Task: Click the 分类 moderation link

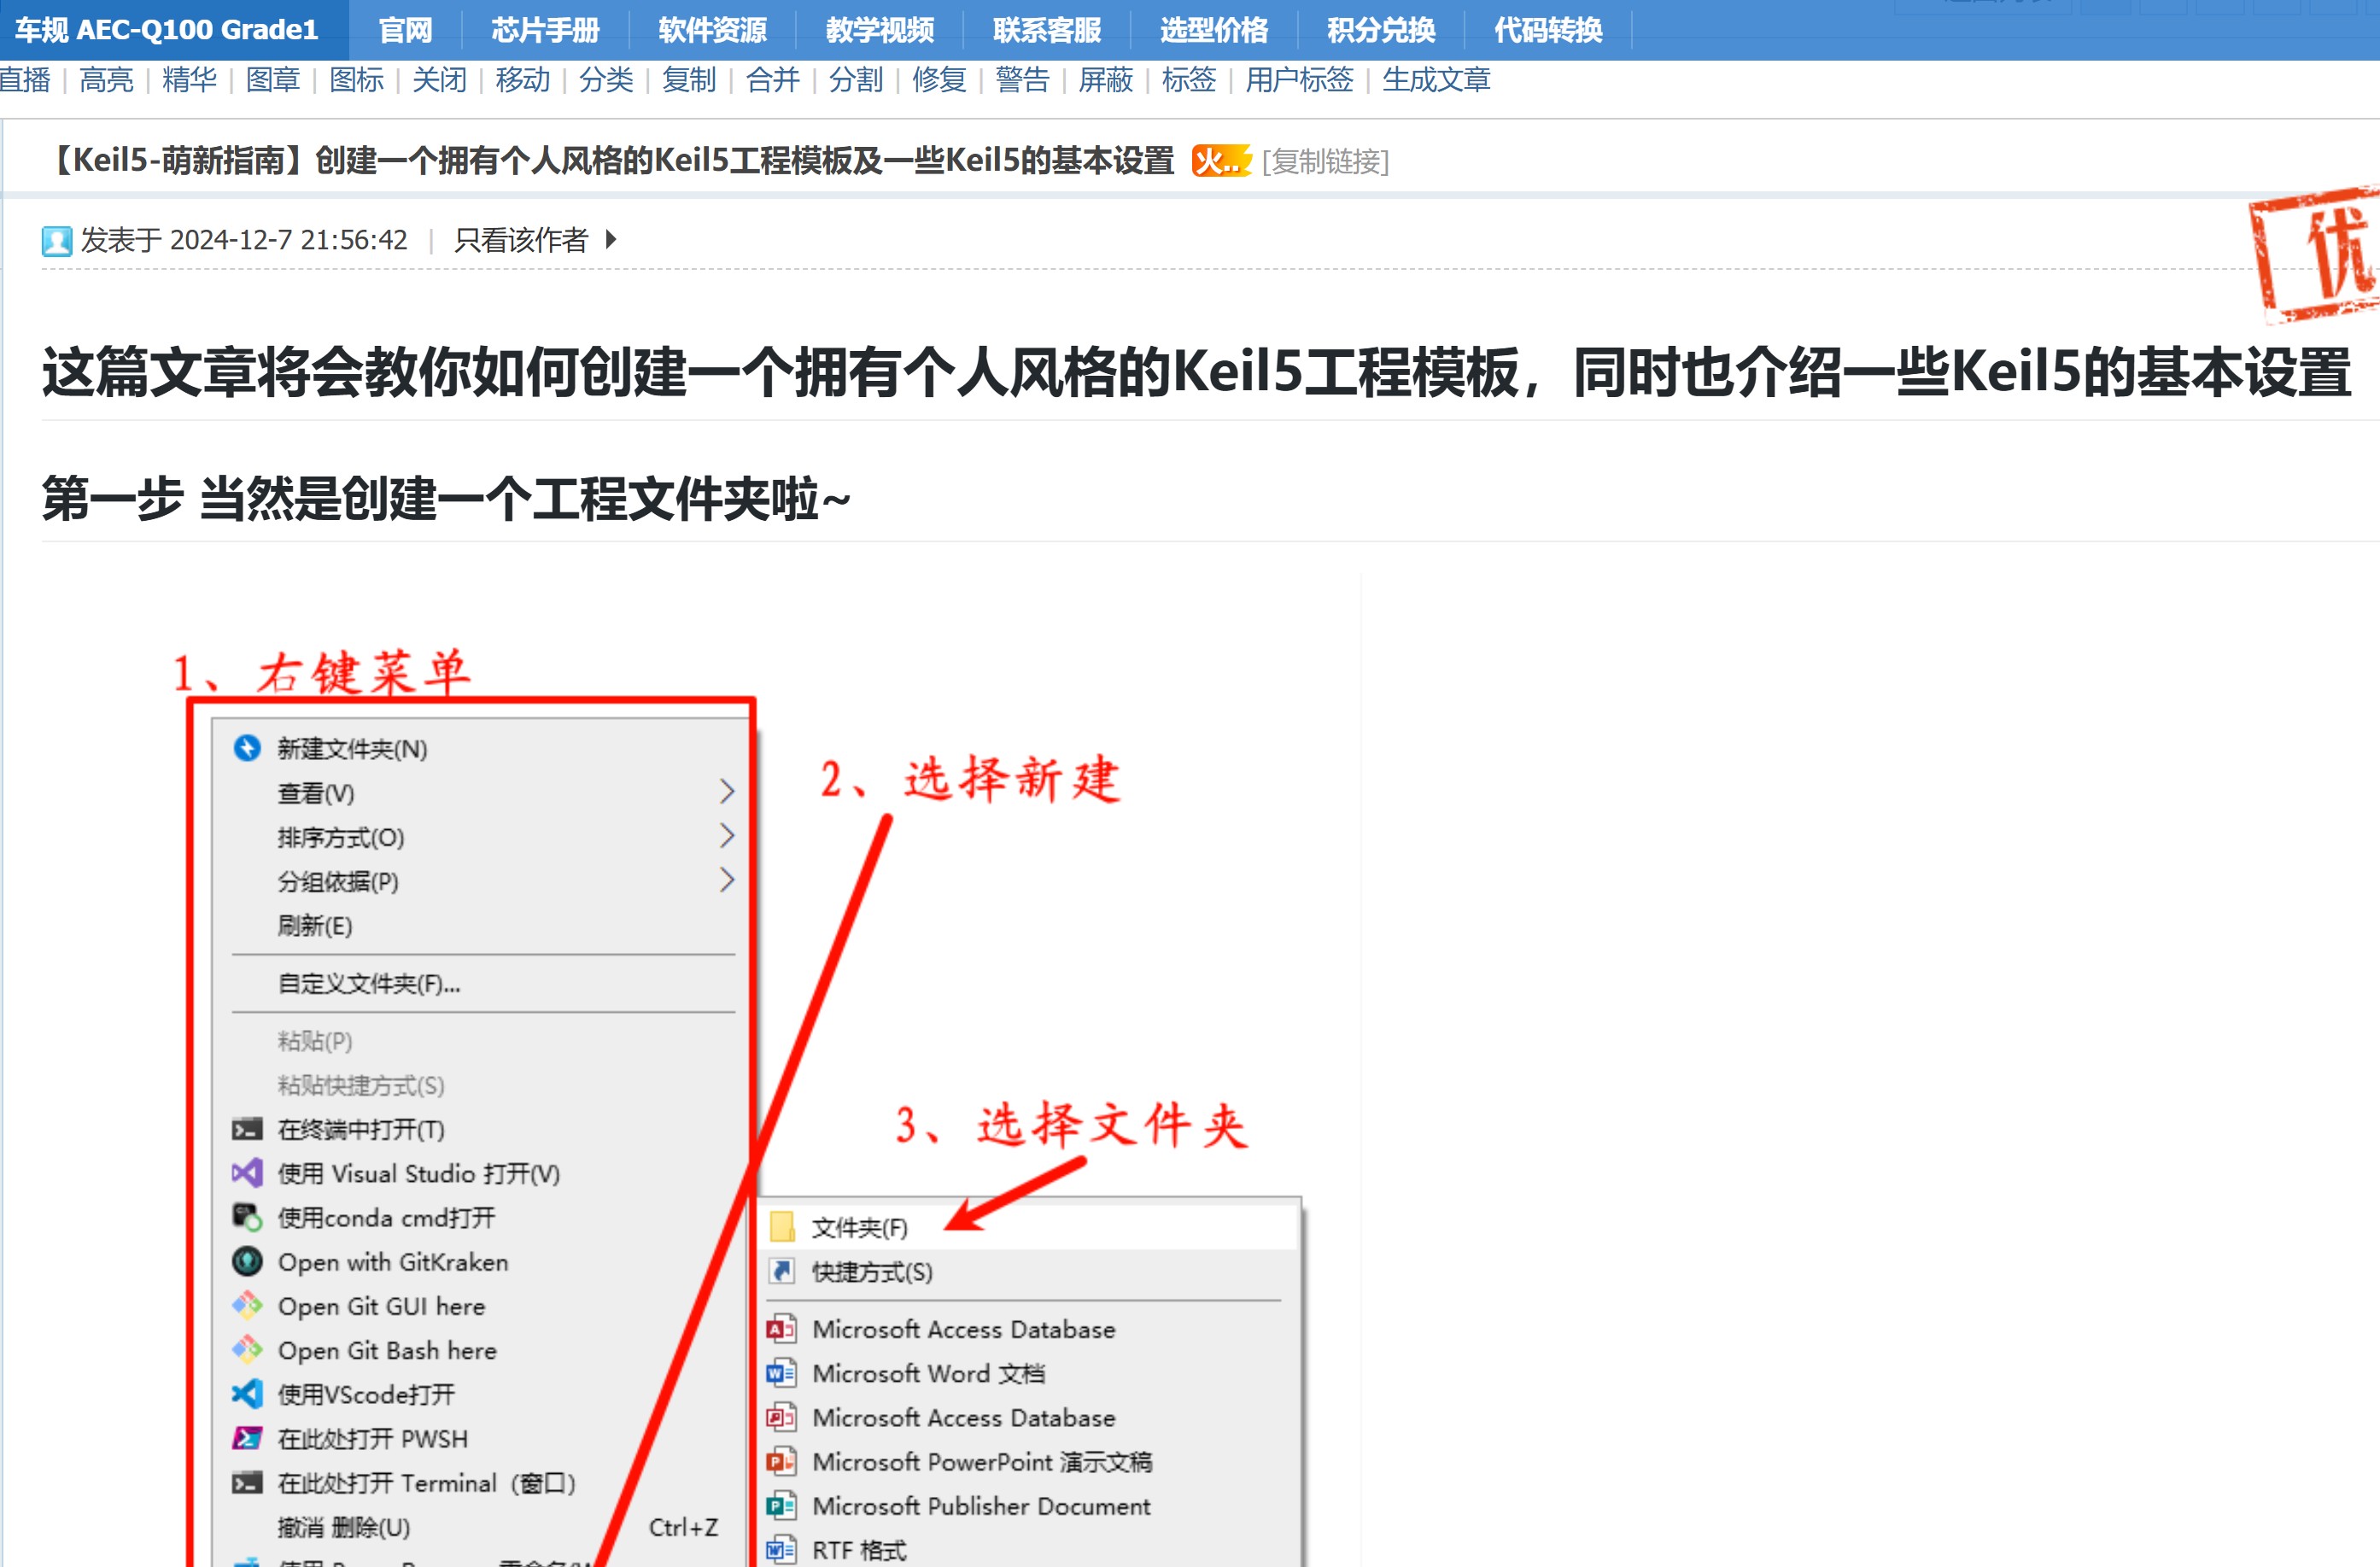Action: click(606, 80)
